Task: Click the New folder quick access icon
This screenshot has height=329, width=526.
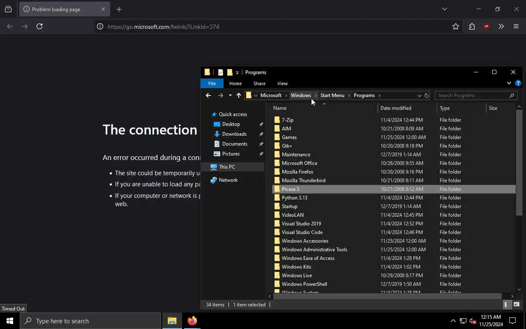Action: pos(230,72)
